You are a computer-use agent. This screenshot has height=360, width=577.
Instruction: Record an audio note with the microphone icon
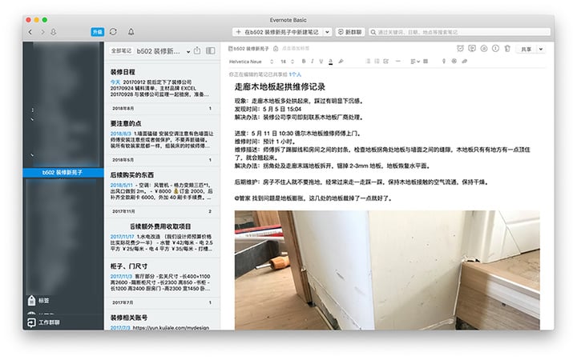point(444,62)
